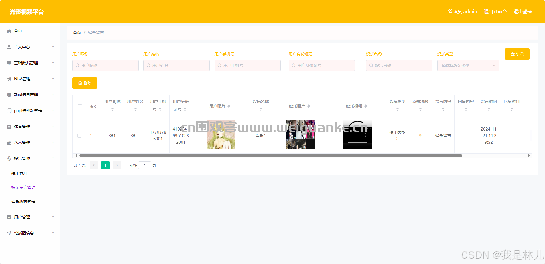Collapse the 娱乐管理 menu chevron
The image size is (545, 264).
tap(53, 158)
